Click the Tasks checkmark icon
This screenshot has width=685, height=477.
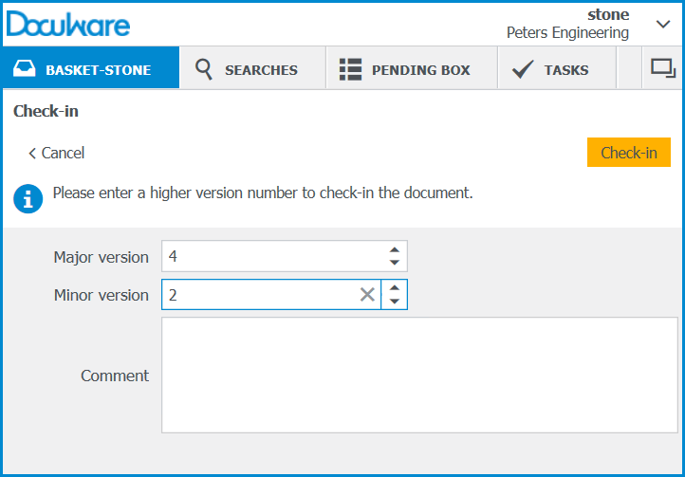pos(522,69)
